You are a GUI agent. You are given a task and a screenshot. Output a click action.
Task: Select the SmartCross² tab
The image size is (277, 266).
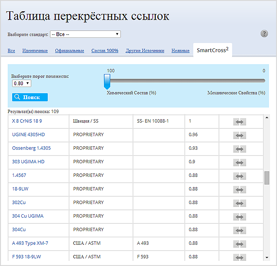[212, 50]
